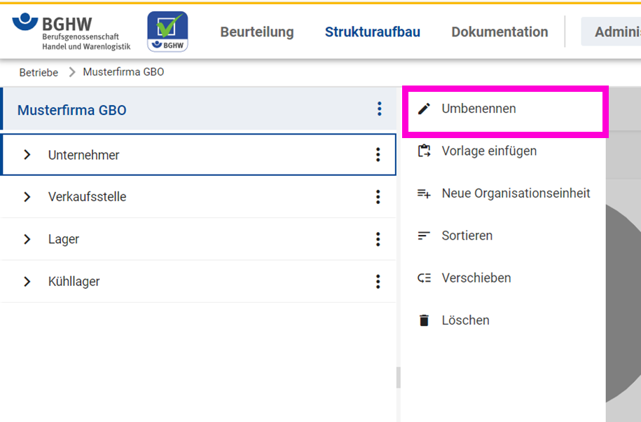Expand the Unternehmer tree node
Viewport: 641px width, 422px height.
point(27,155)
